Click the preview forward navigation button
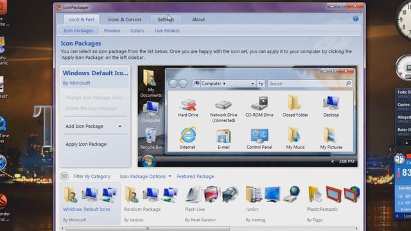The height and width of the screenshot is (231, 411). click(182, 83)
